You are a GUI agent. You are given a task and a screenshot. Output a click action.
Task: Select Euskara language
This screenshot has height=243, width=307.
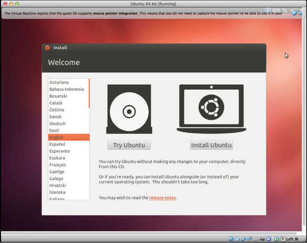[x=68, y=158]
